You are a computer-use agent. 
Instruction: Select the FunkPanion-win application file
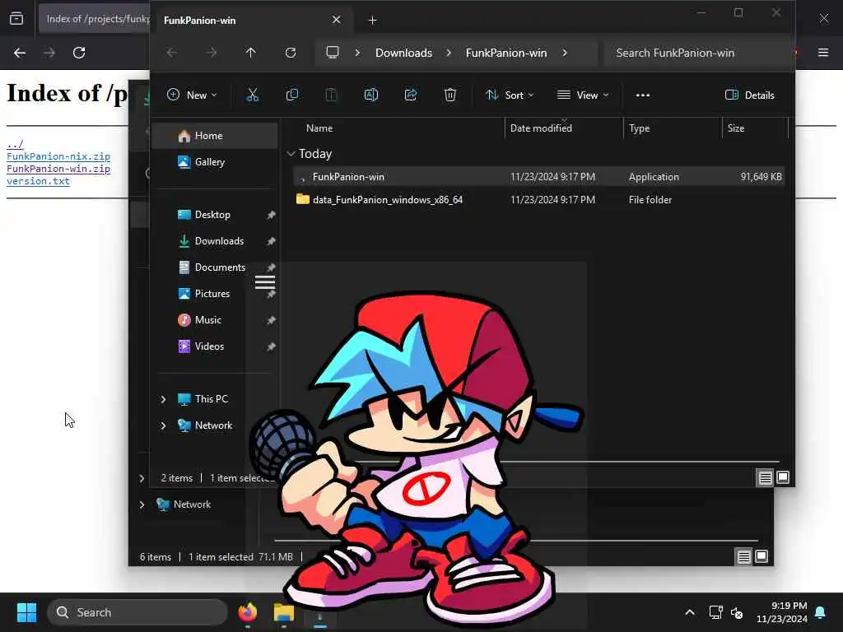pos(538,177)
